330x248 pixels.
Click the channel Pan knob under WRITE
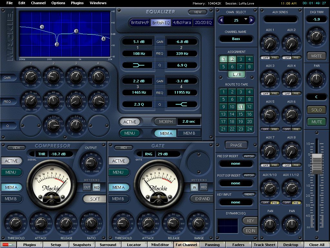[316, 79]
